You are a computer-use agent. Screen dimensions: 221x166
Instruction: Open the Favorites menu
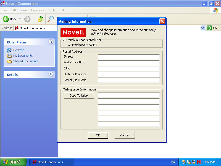pos(38,10)
